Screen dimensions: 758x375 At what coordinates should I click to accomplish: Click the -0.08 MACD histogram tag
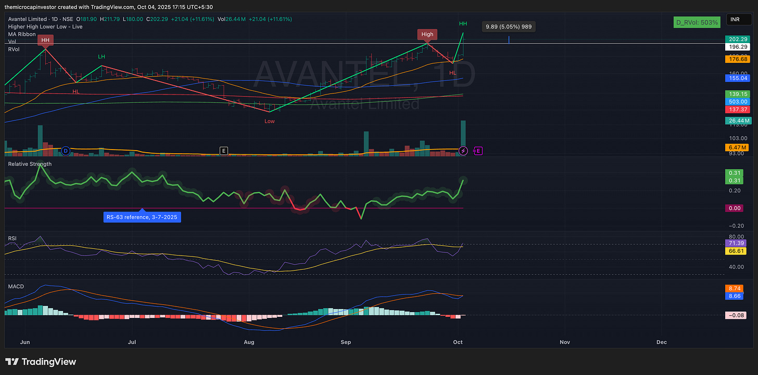click(735, 315)
